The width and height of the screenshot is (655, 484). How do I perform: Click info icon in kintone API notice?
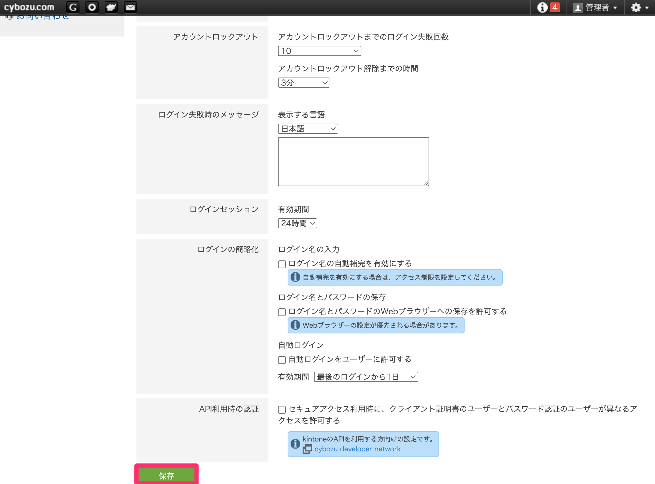(x=295, y=444)
